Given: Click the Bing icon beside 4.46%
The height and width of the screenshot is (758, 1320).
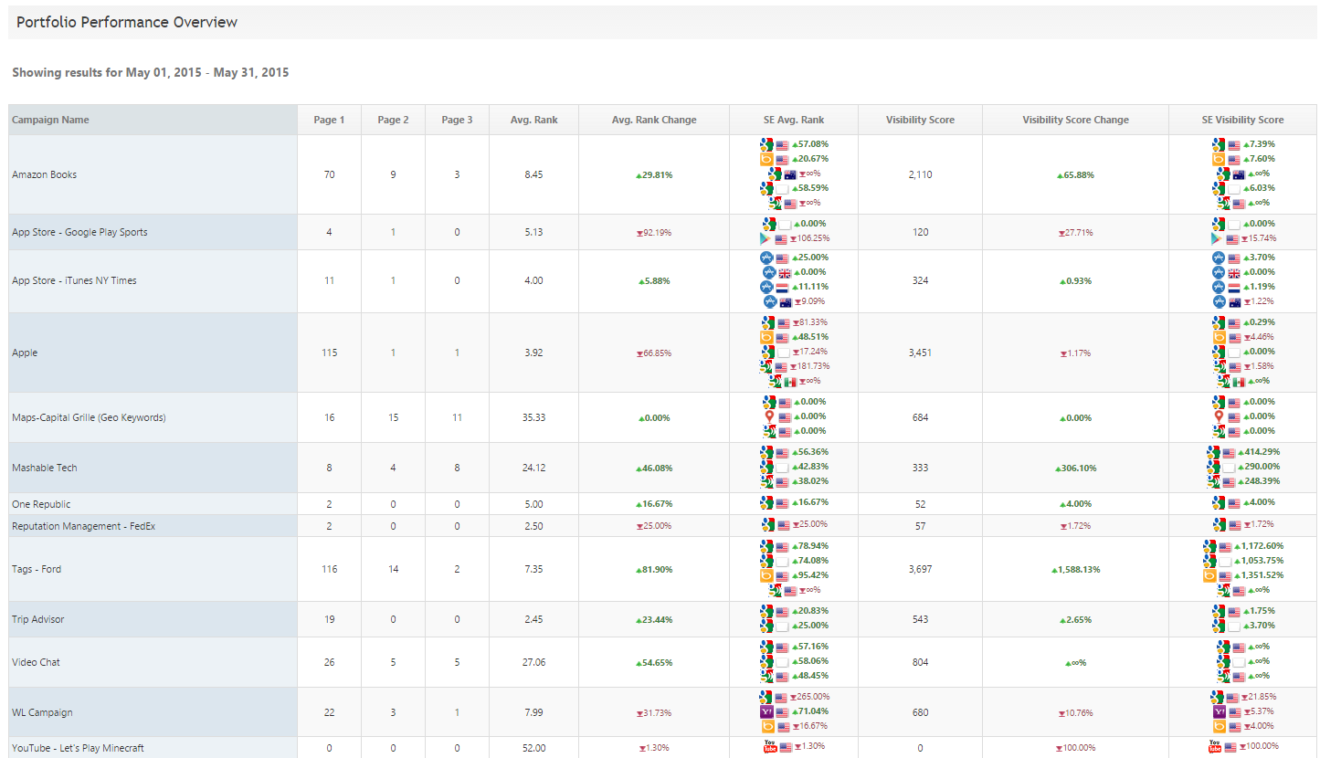Looking at the screenshot, I should pyautogui.click(x=1218, y=337).
